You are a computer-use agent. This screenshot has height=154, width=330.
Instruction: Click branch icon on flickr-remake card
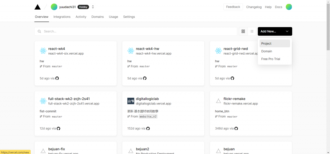coord(216,116)
